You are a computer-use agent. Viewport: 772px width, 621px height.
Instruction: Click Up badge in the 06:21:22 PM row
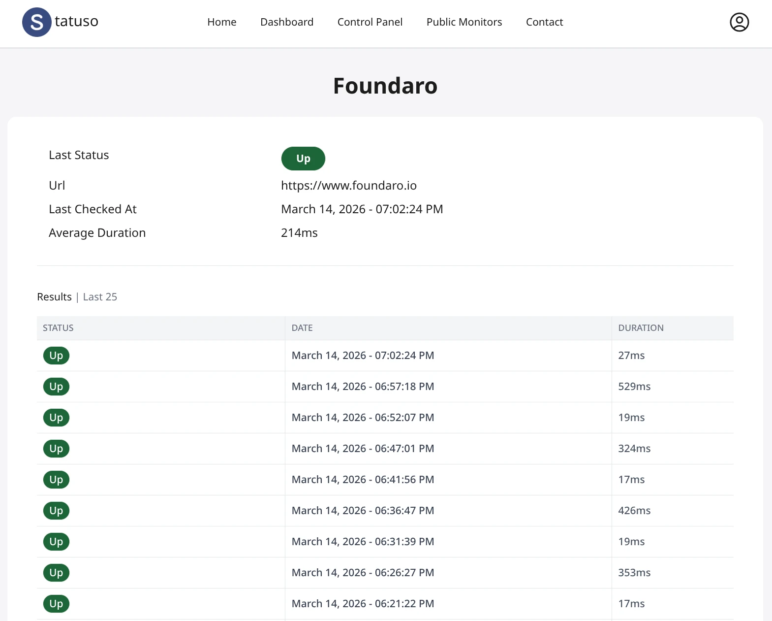point(56,604)
